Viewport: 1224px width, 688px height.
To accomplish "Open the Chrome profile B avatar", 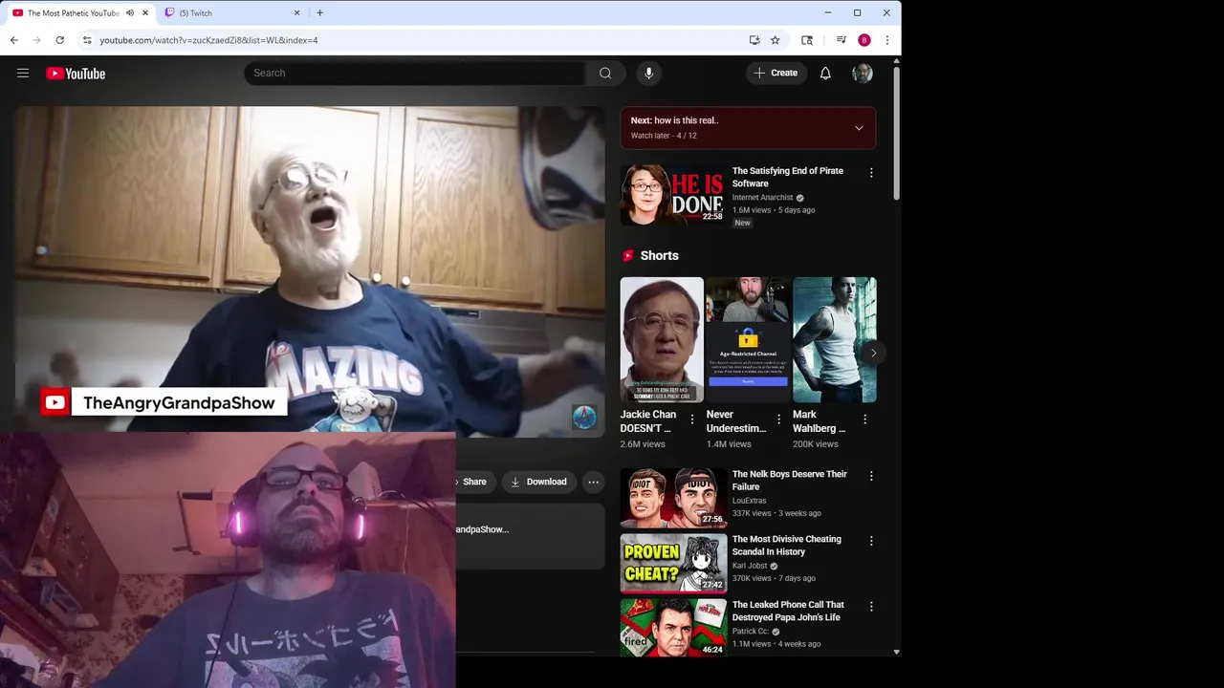I will [x=864, y=40].
